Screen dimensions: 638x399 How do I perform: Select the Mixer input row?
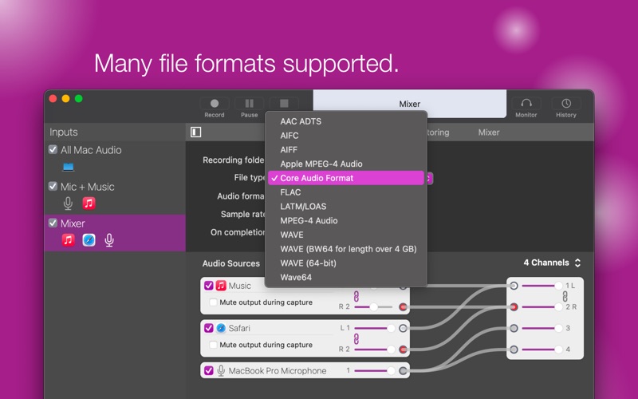[115, 233]
